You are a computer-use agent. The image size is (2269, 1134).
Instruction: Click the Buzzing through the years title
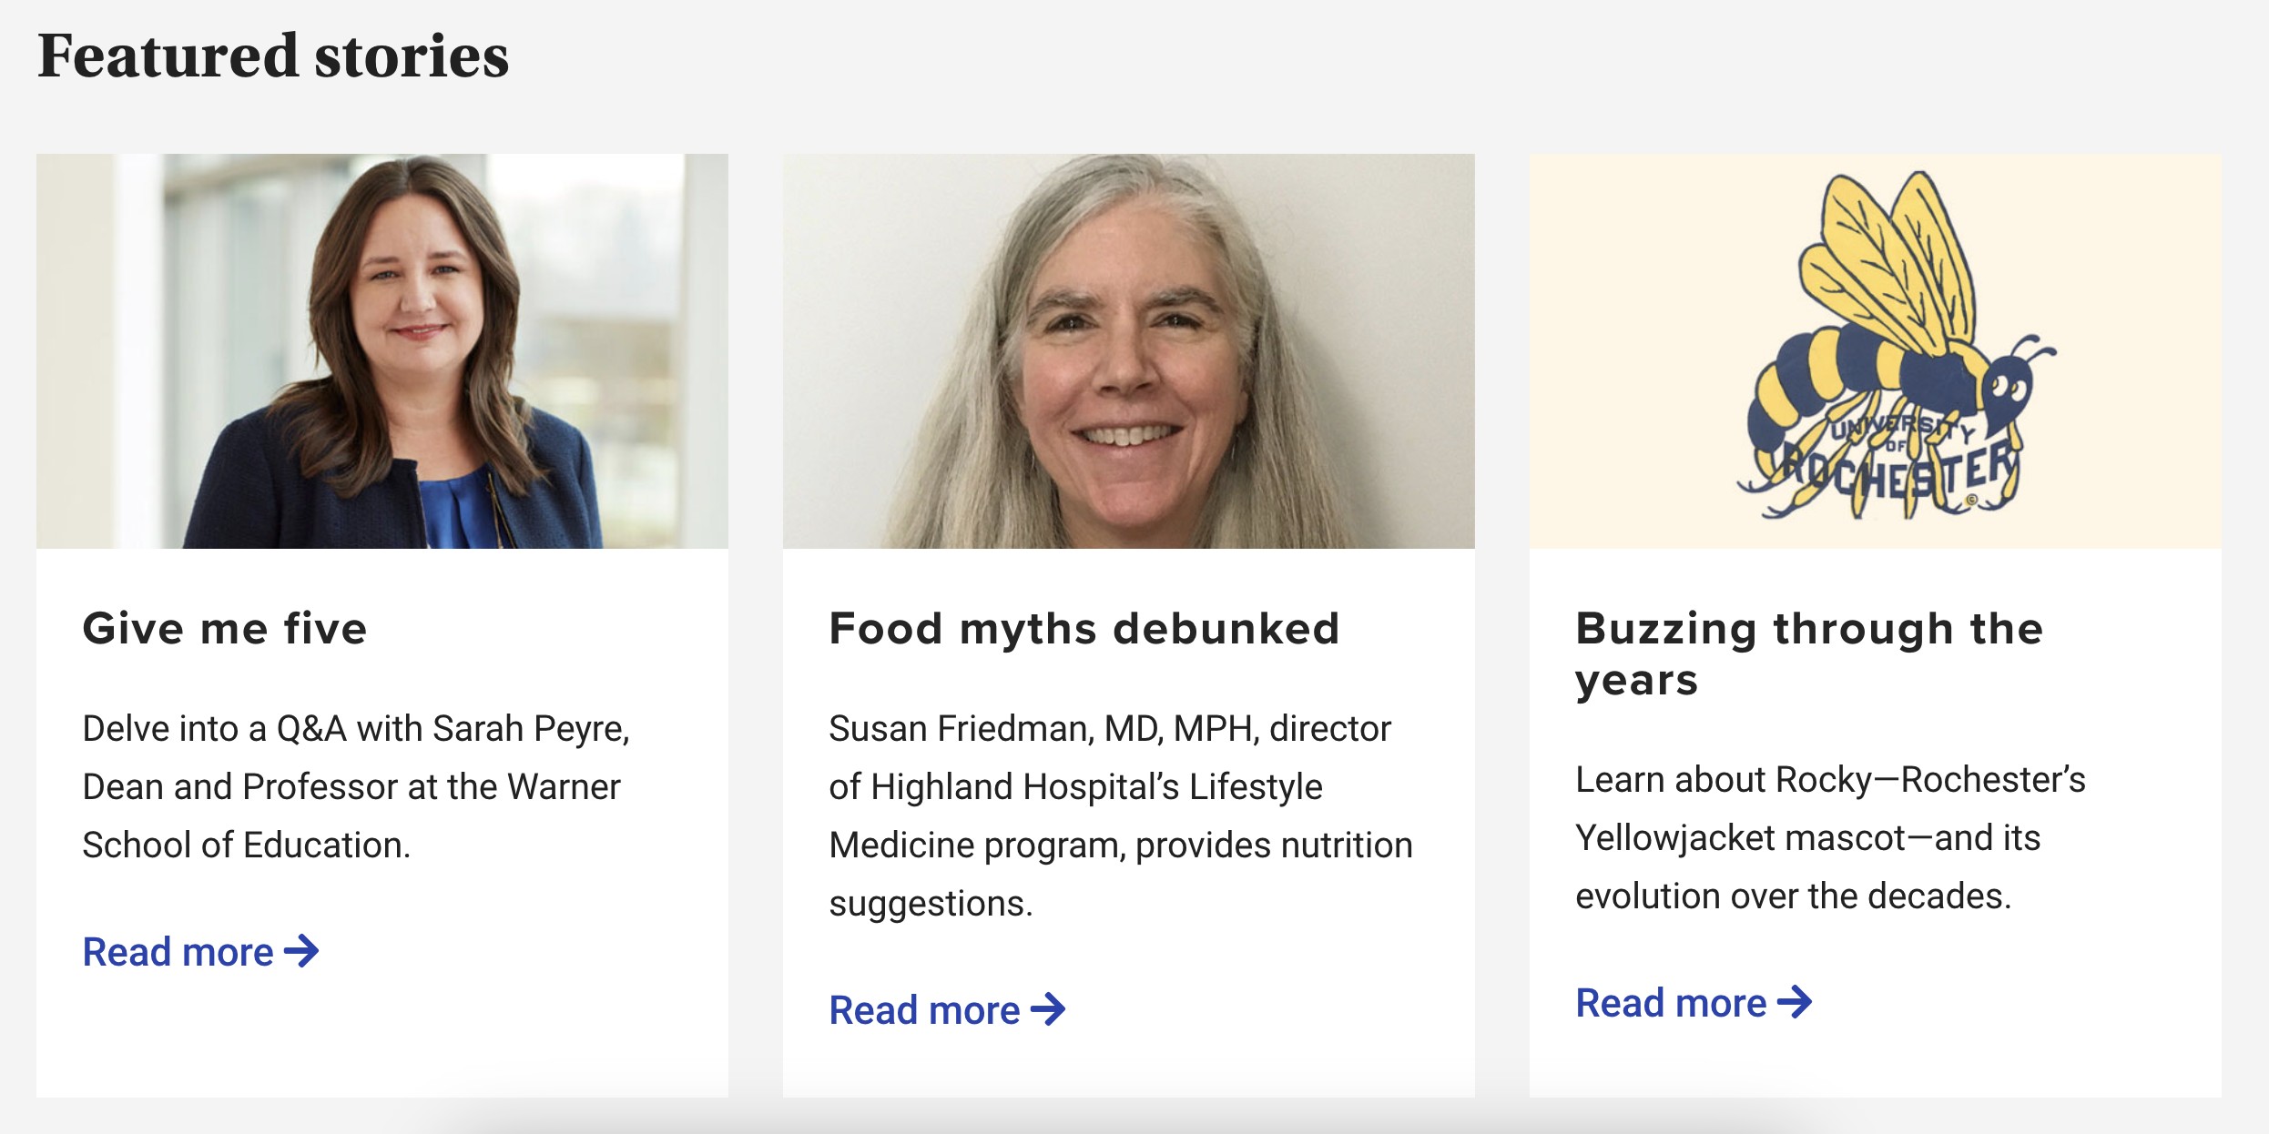1809,654
